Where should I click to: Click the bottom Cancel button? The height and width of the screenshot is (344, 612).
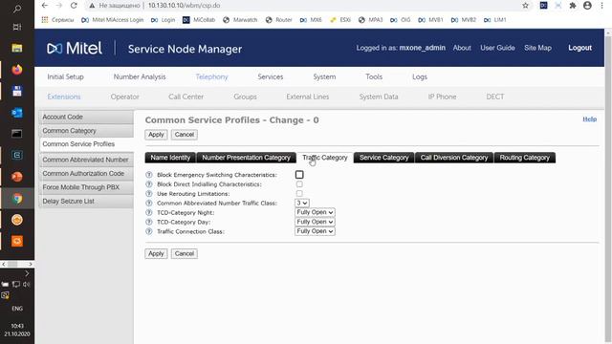tap(185, 253)
